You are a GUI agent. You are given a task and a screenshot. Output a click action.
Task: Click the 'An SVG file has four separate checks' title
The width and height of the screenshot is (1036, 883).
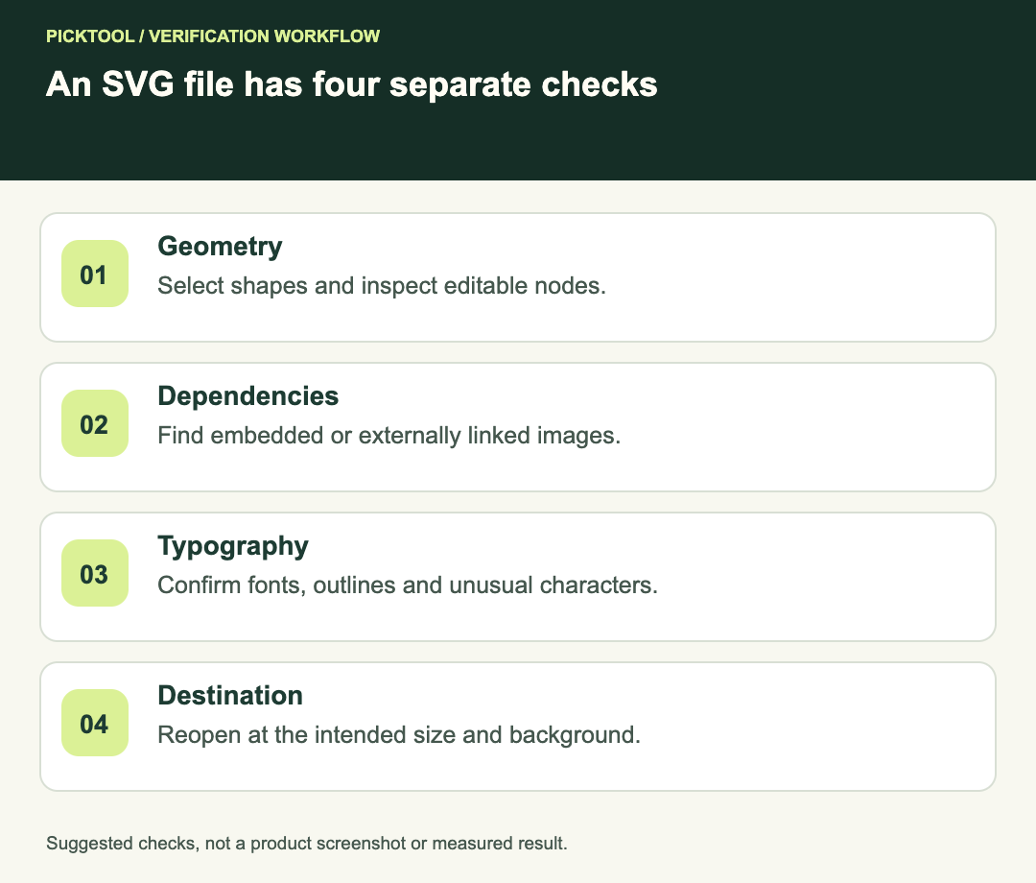(351, 84)
